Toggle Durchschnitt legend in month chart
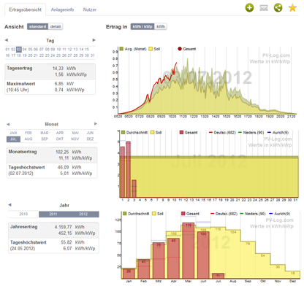Screen dimensions: 304x286 [134, 133]
